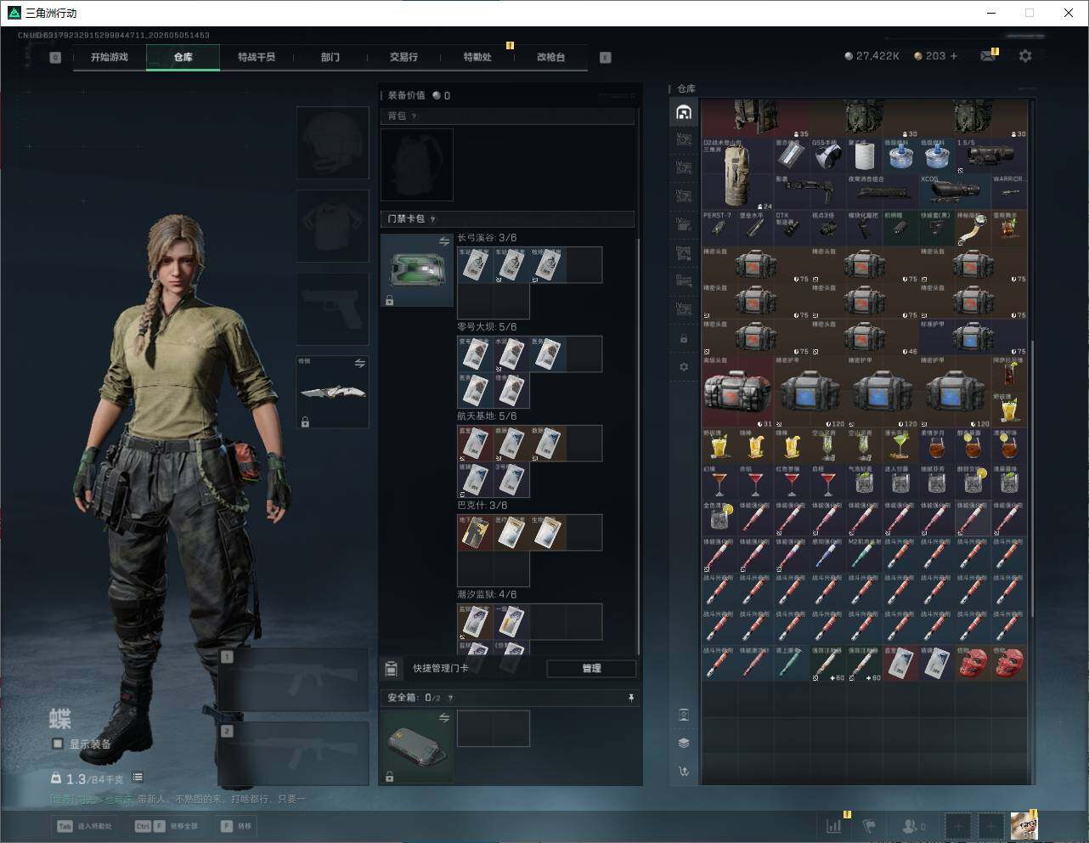Viewport: 1089px width, 843px height.
Task: Select primary weapon slot 1
Action: (294, 680)
